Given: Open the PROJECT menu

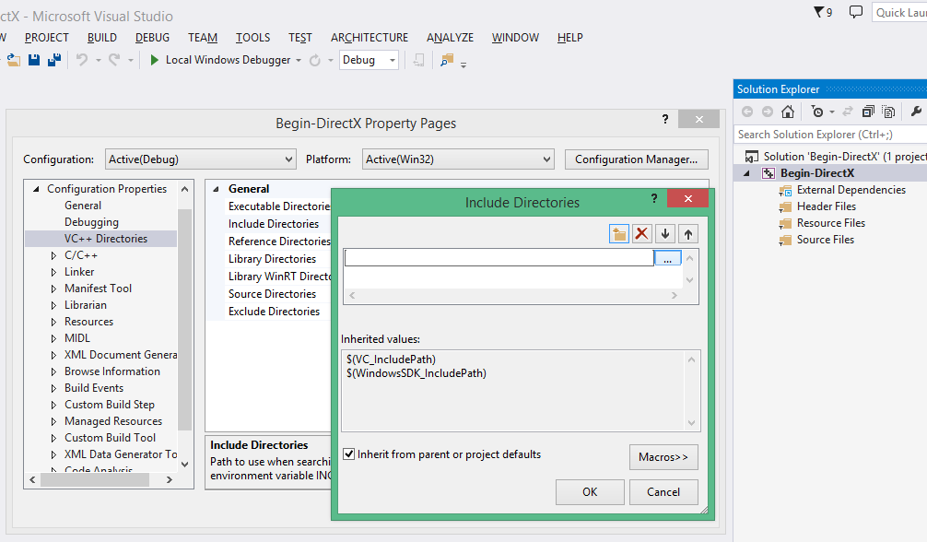Looking at the screenshot, I should [47, 37].
